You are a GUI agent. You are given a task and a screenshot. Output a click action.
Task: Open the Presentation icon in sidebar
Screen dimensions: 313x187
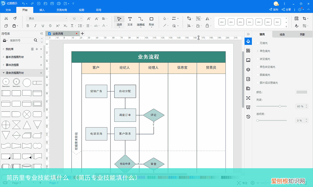click(x=248, y=107)
